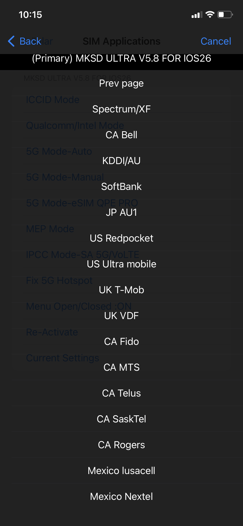Screen dimensions: 243x526
Task: Select the CA Bell carrier option
Action: (x=121, y=135)
